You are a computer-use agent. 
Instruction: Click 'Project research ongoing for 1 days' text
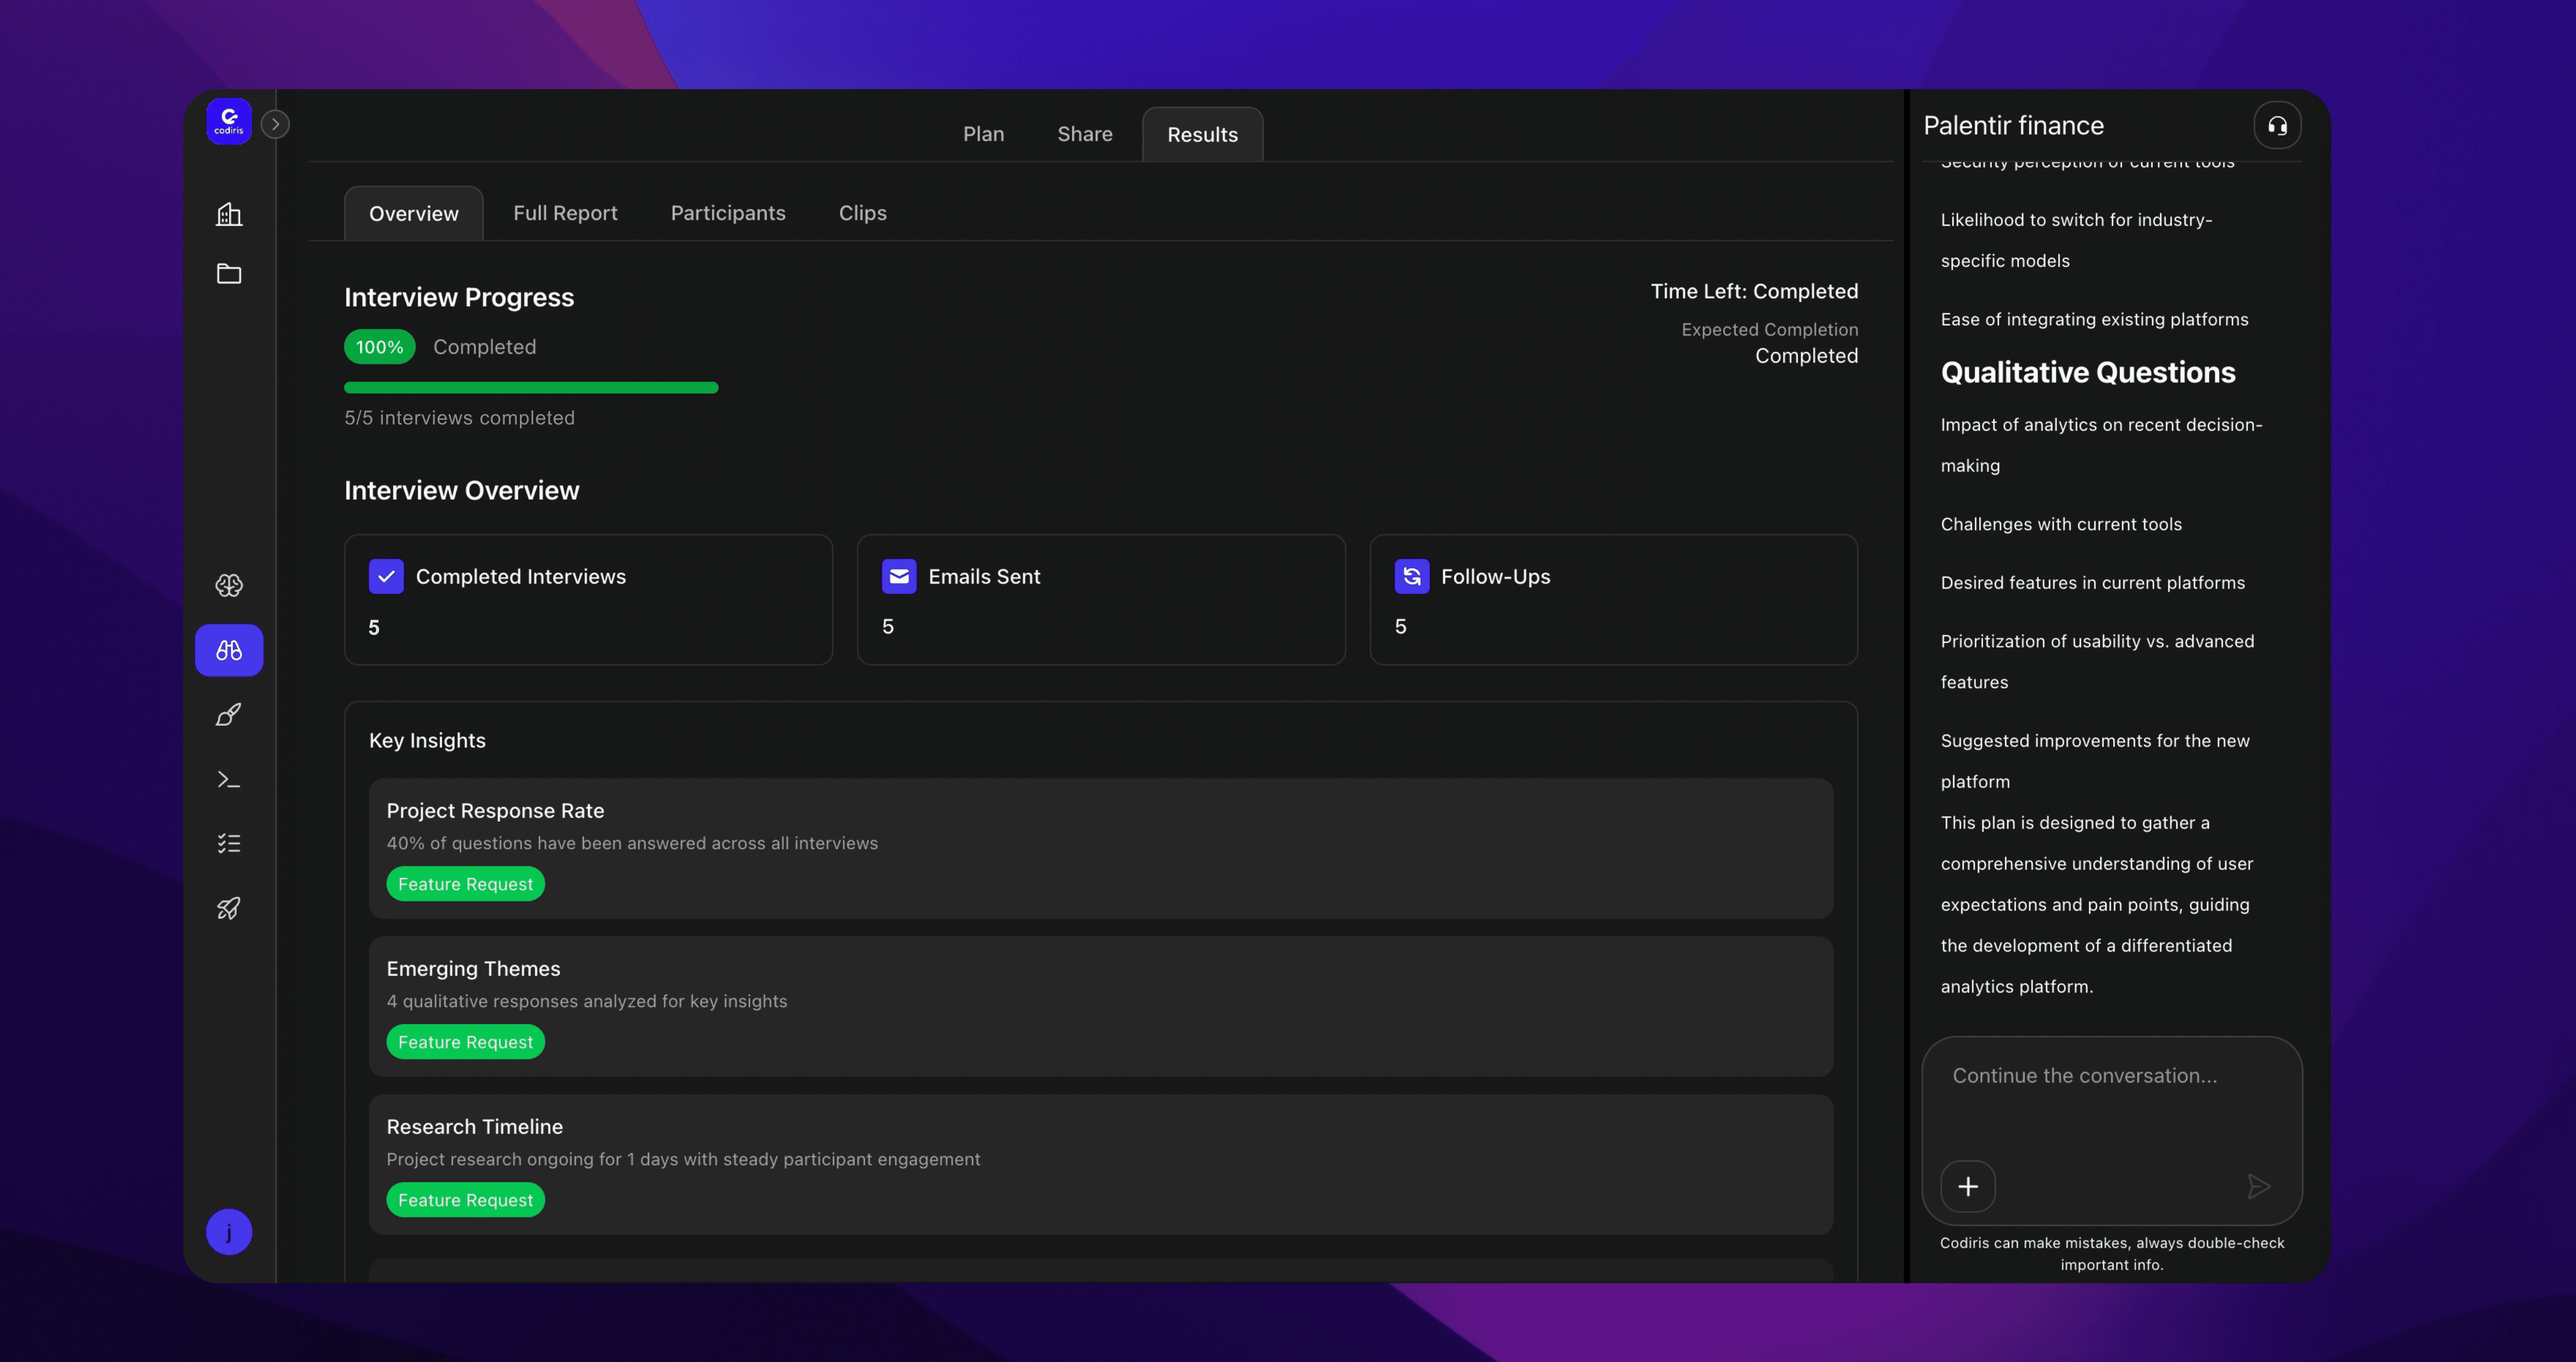[683, 1160]
